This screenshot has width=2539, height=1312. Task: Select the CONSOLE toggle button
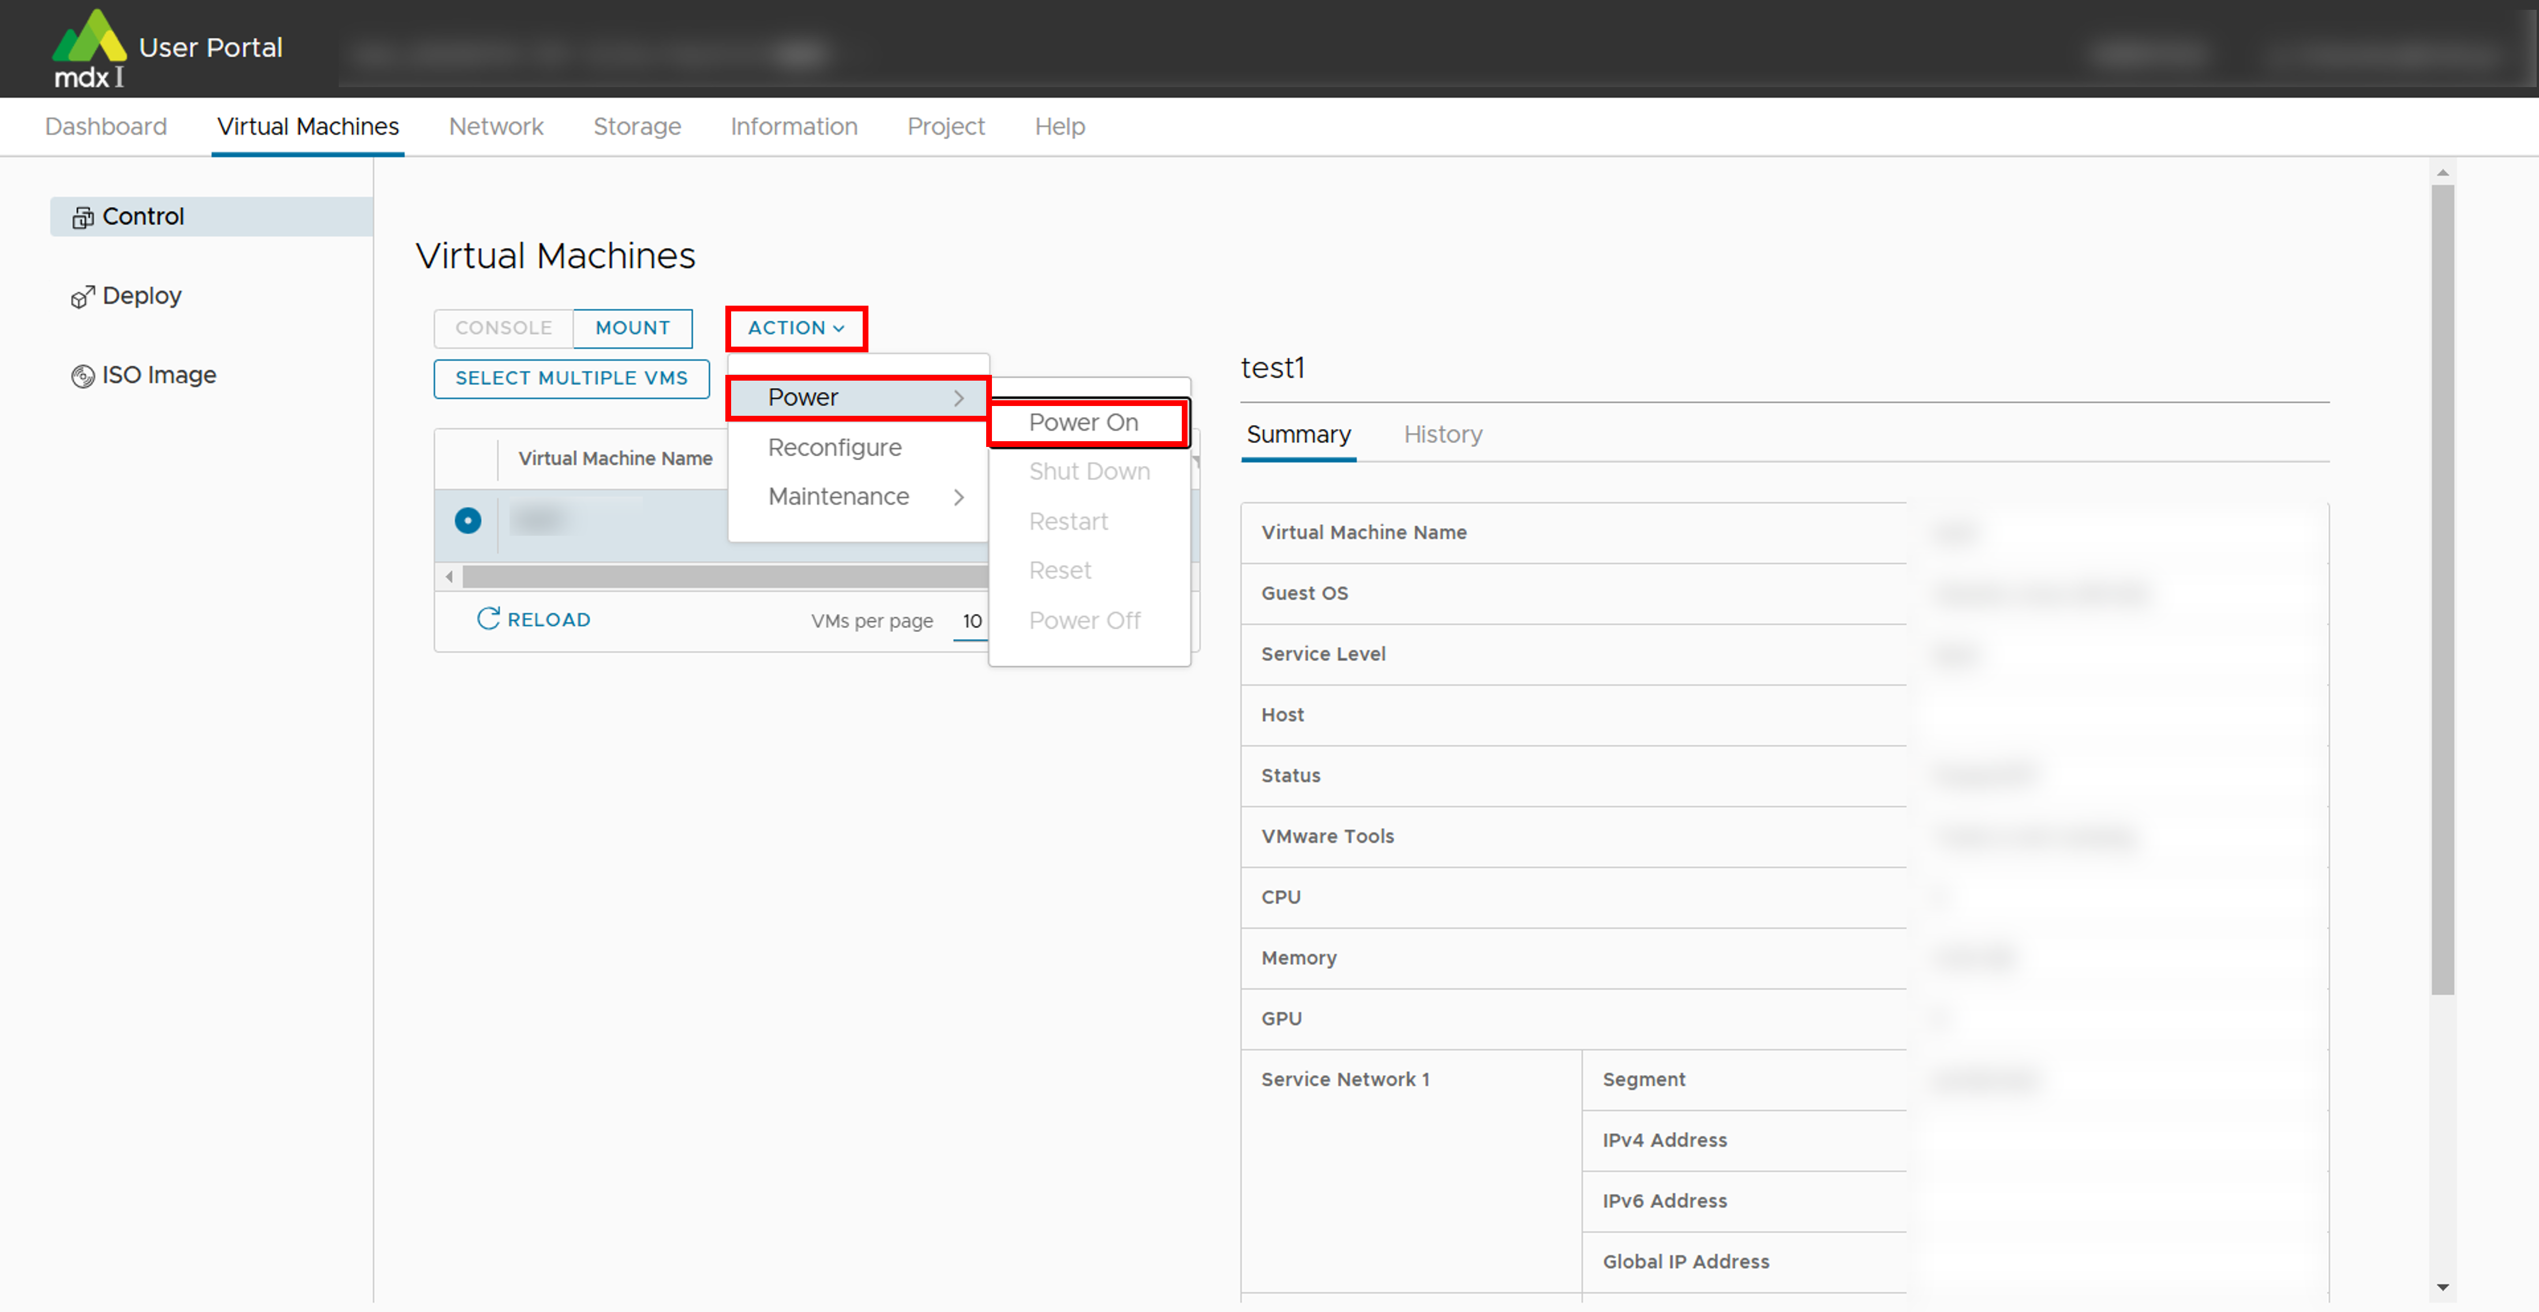501,328
